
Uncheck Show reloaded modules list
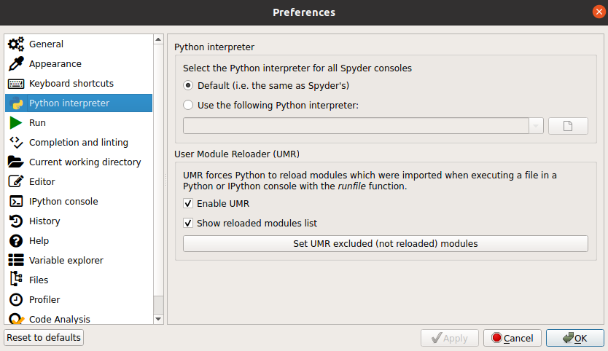click(x=188, y=224)
